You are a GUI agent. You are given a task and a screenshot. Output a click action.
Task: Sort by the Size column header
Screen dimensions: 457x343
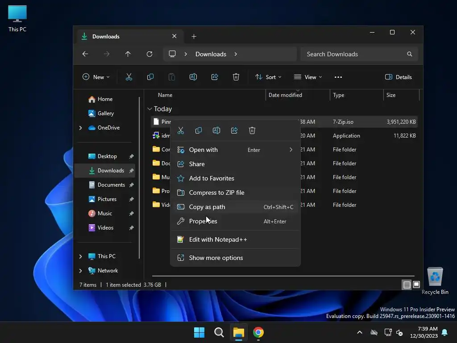click(x=401, y=95)
